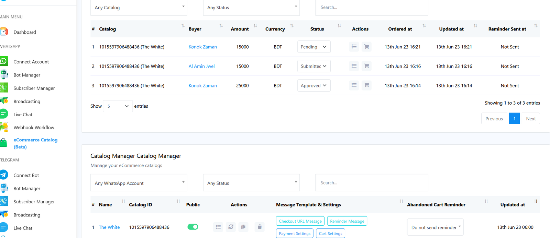Open the Pending status dropdown in row 1
The height and width of the screenshot is (238, 550).
tap(313, 47)
